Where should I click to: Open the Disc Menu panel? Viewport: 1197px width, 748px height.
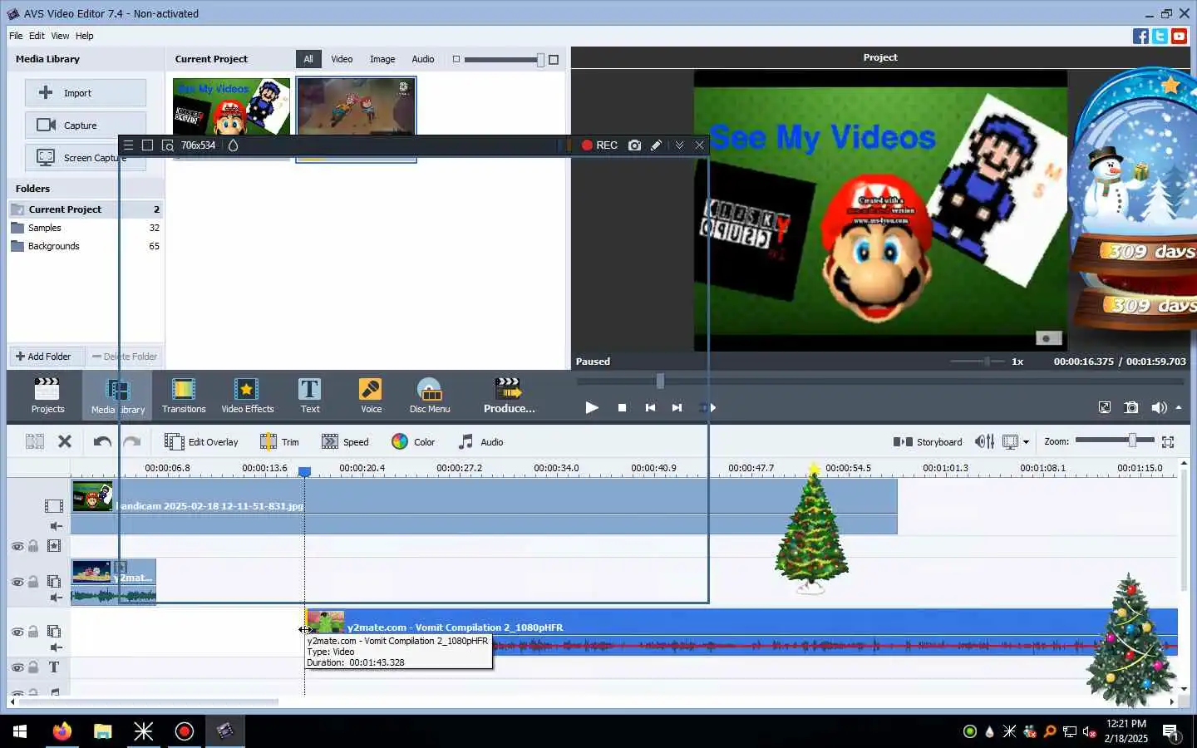point(430,395)
